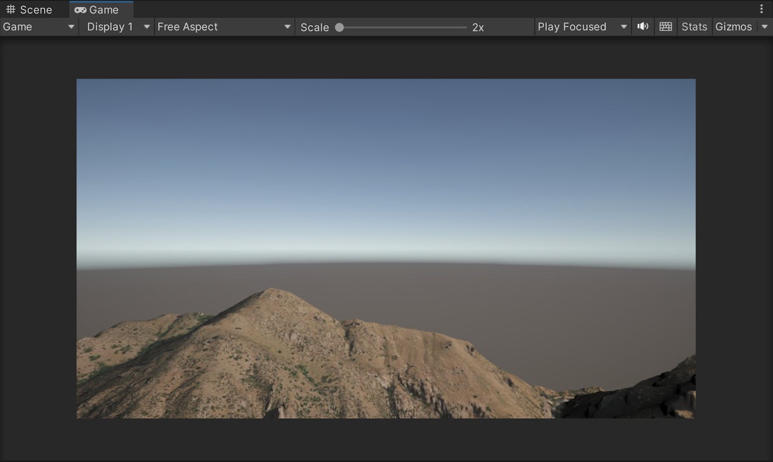This screenshot has width=773, height=462.
Task: Open the Game view mode dropdown on the left
Action: coord(38,26)
